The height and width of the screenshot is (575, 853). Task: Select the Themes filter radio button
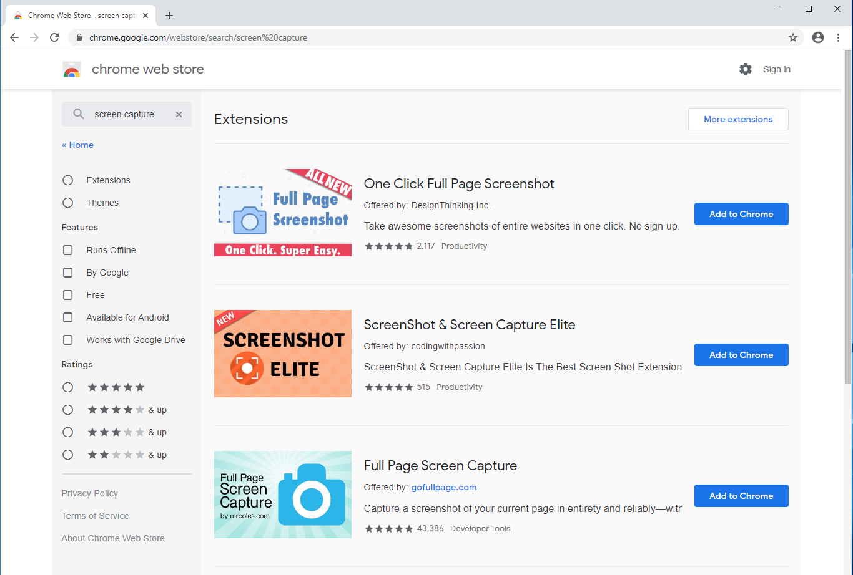click(x=68, y=203)
